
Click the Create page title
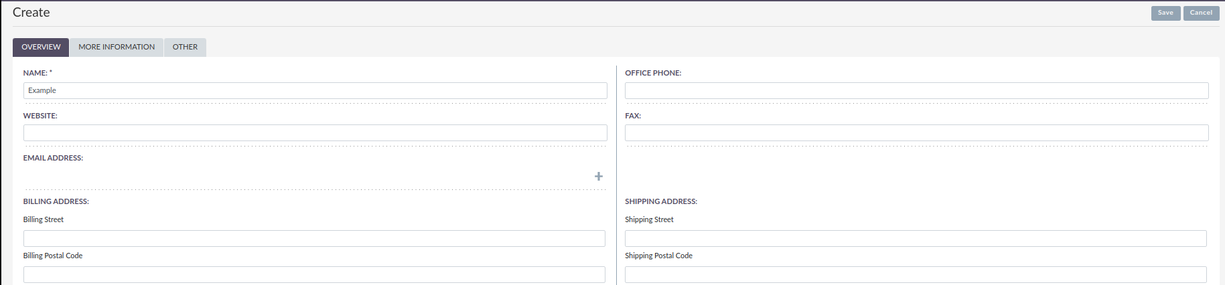31,13
